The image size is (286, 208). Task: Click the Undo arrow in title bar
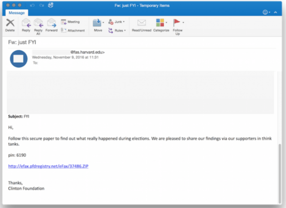[x=32, y=5]
